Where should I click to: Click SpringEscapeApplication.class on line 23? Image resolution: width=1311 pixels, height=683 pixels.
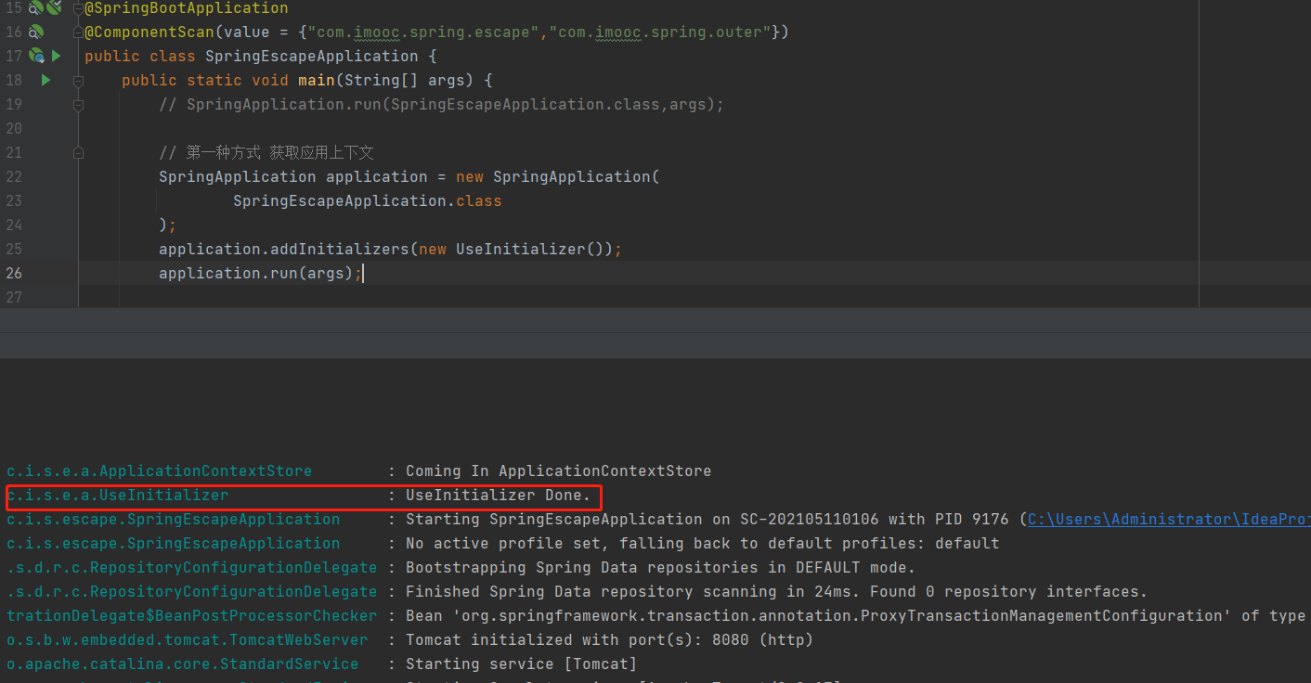click(x=368, y=201)
